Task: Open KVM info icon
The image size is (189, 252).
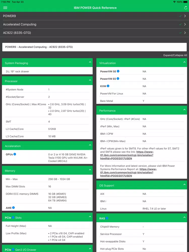Action: [x=108, y=86]
